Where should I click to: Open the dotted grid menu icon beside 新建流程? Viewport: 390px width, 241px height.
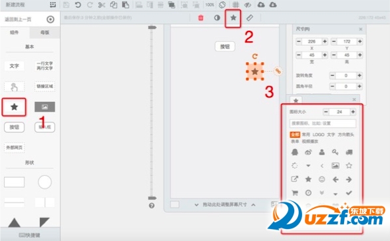tap(53, 5)
